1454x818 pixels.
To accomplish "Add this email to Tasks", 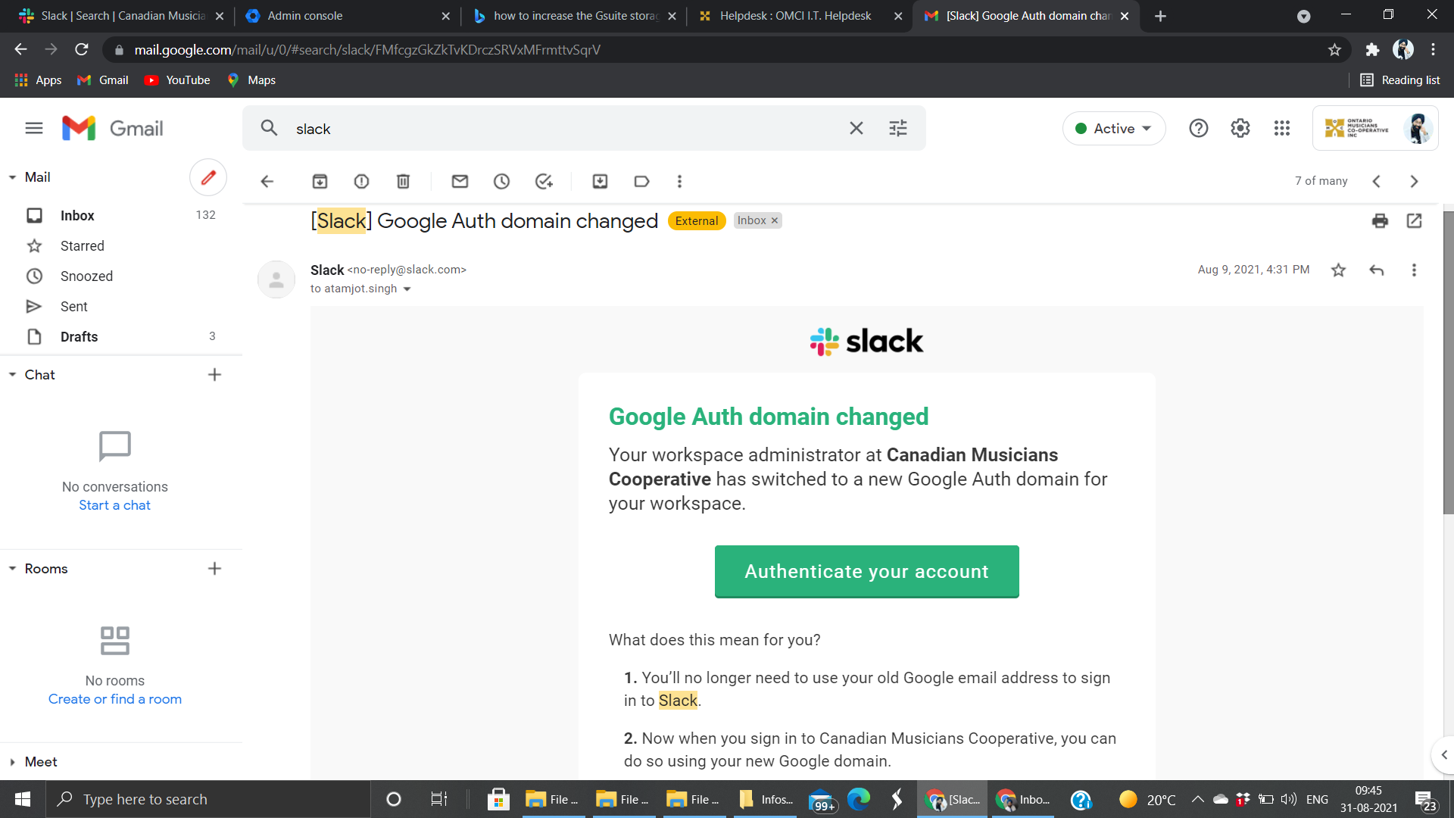I will (x=544, y=181).
